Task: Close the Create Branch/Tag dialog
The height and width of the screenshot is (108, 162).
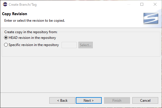Action: tap(155, 4)
